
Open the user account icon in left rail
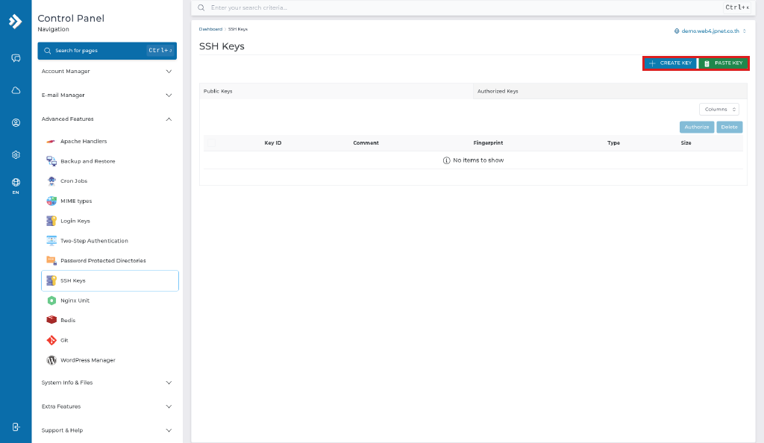(16, 122)
